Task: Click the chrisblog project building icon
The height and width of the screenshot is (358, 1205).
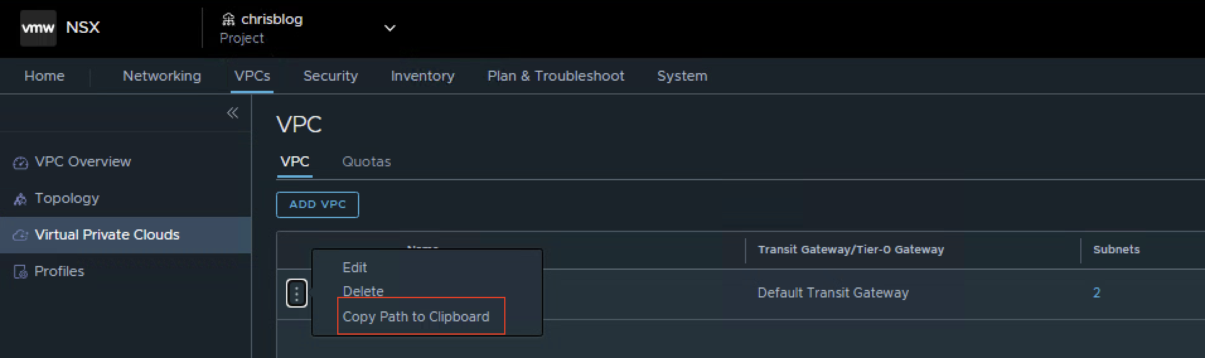Action: coord(229,20)
